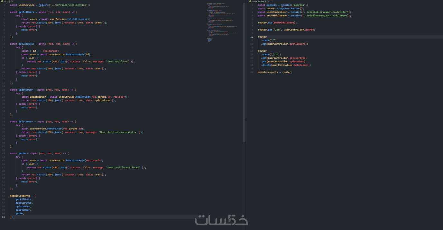443x230 pixels.
Task: Click module.exports in user.routes.js
Action: 268,72
